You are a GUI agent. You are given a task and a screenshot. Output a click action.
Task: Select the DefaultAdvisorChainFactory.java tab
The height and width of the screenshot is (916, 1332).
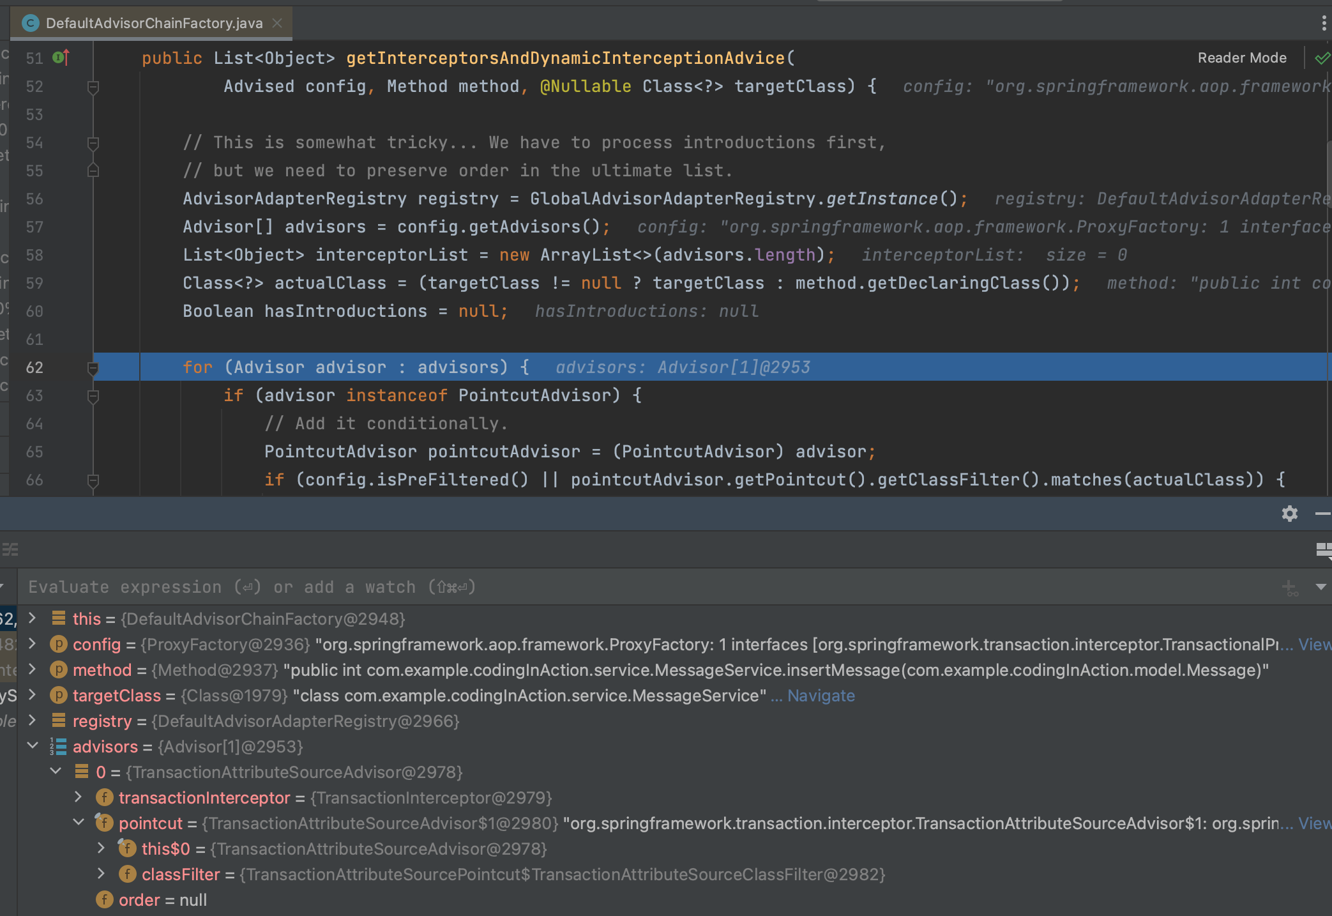[x=153, y=23]
